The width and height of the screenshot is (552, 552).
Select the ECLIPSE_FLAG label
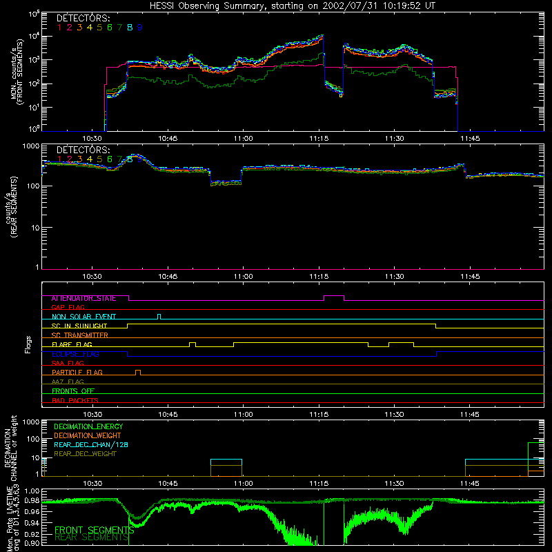pos(75,354)
